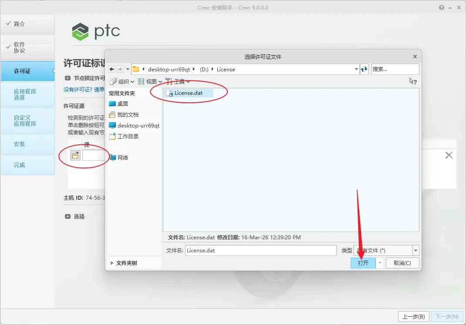Open the 网络 (Network) location
The image size is (466, 325).
(118, 157)
